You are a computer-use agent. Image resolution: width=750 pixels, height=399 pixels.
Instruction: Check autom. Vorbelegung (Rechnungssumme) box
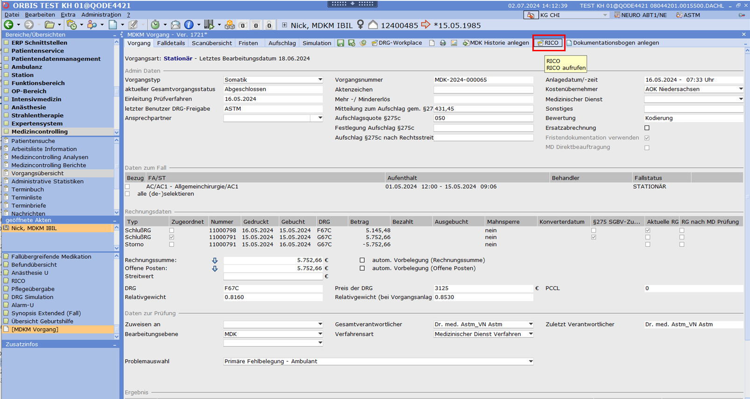(x=362, y=260)
